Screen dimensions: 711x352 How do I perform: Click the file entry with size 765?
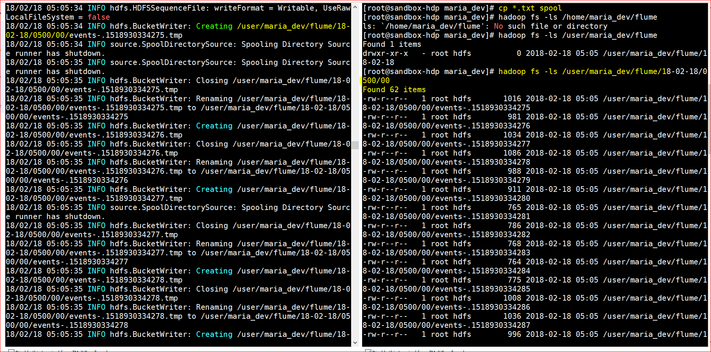pos(534,212)
